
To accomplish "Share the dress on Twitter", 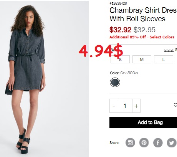I will tap(172, 142).
